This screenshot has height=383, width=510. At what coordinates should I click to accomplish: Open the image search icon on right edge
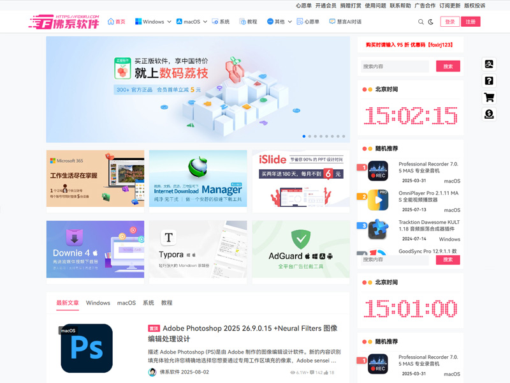pyautogui.click(x=489, y=64)
